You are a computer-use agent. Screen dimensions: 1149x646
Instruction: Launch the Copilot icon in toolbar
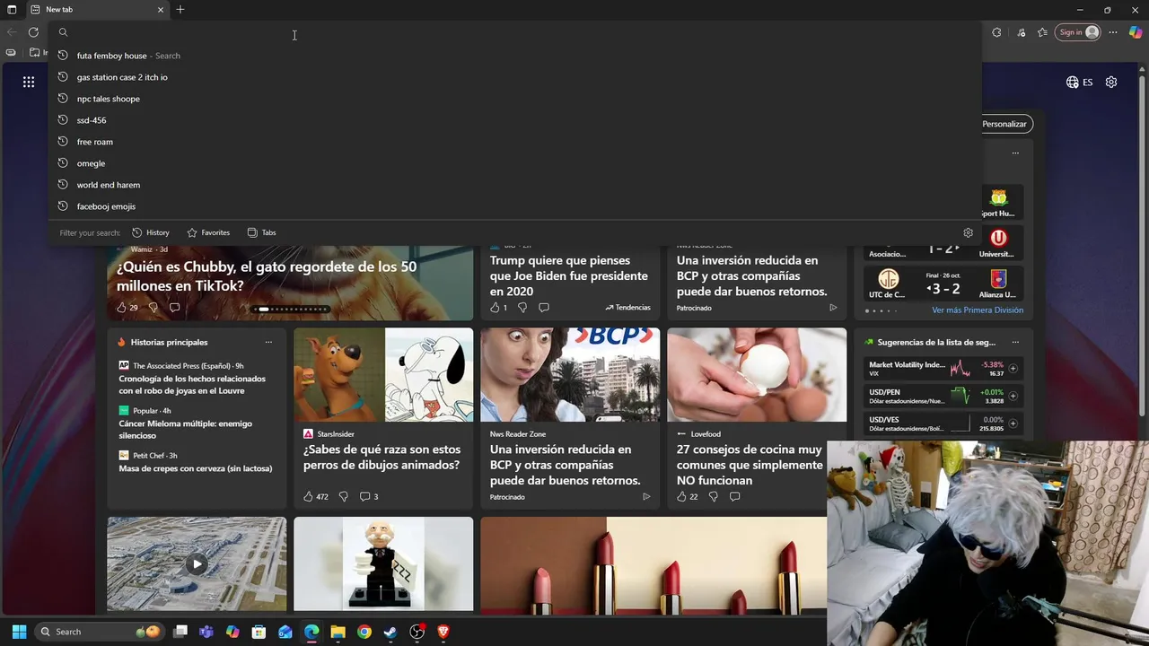click(1135, 32)
